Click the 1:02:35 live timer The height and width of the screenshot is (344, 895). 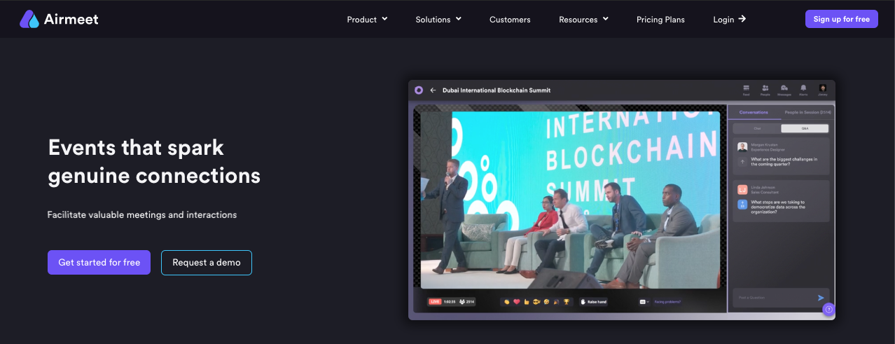(450, 302)
